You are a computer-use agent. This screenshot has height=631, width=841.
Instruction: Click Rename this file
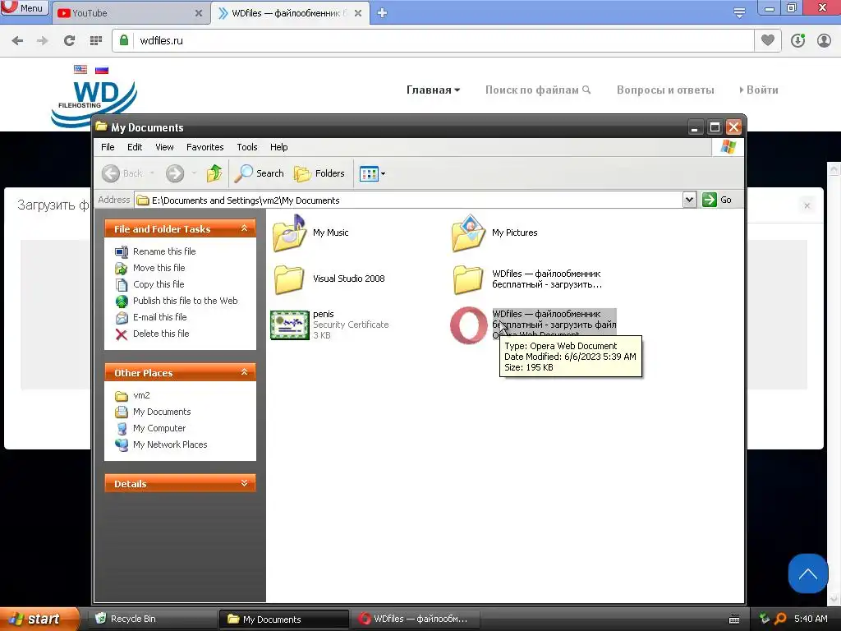(164, 251)
